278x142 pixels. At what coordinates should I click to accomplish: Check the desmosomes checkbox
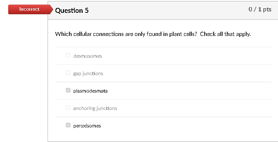68,56
